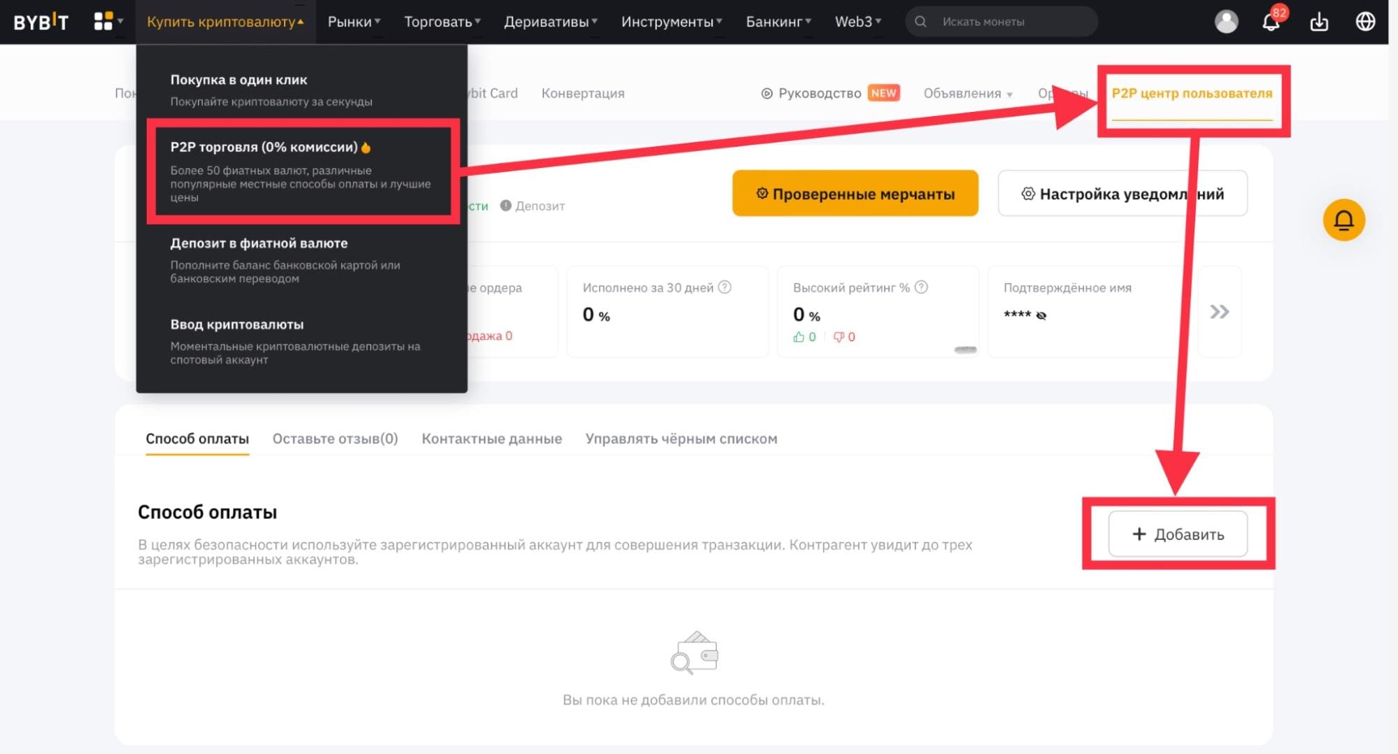
Task: Click the Руководство guide icon
Action: click(766, 94)
